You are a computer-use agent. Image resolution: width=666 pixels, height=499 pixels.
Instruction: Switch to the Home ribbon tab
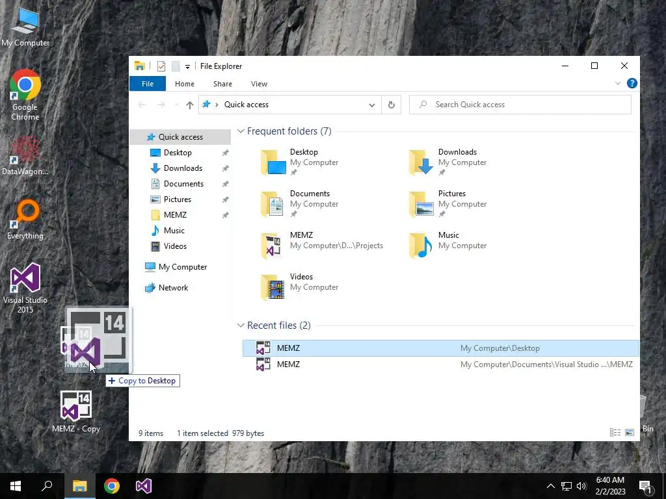pos(184,84)
